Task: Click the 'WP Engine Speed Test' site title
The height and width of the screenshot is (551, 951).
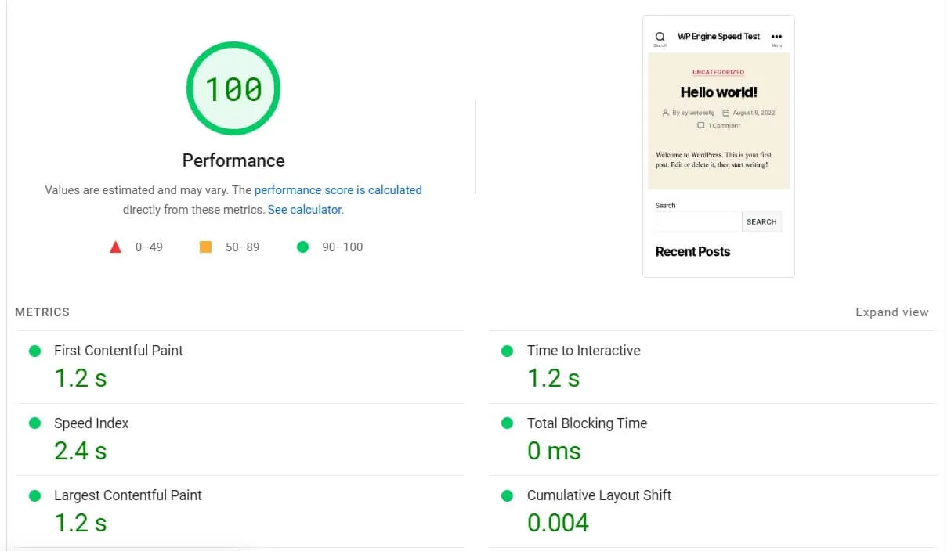Action: [719, 37]
